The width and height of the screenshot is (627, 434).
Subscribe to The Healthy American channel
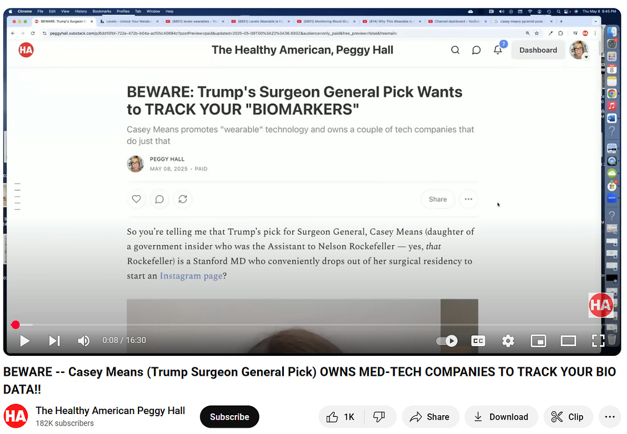tap(230, 417)
